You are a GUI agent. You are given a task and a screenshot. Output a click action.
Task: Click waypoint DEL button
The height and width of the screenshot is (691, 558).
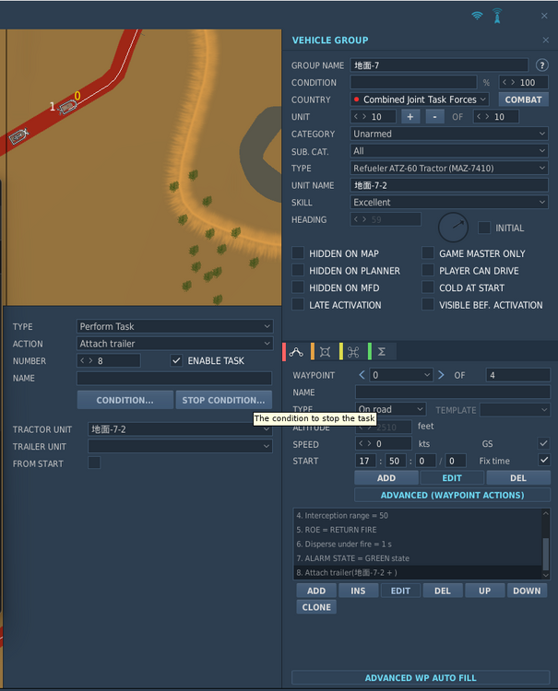[518, 477]
